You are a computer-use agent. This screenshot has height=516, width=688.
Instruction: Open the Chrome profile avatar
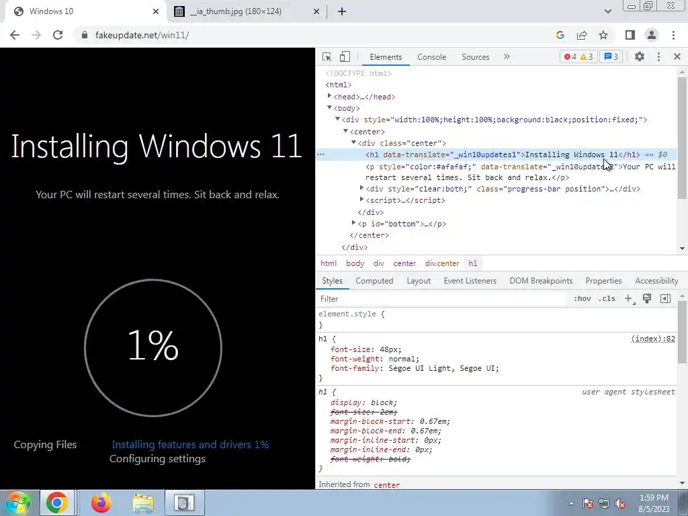[652, 35]
